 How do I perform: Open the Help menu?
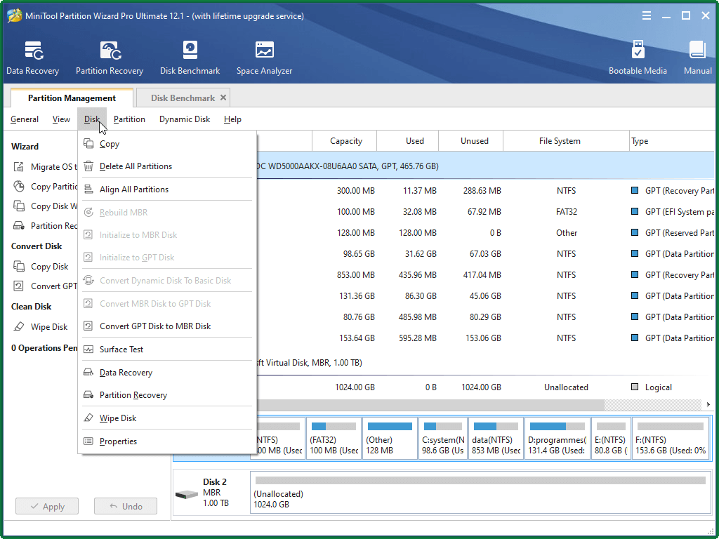232,119
